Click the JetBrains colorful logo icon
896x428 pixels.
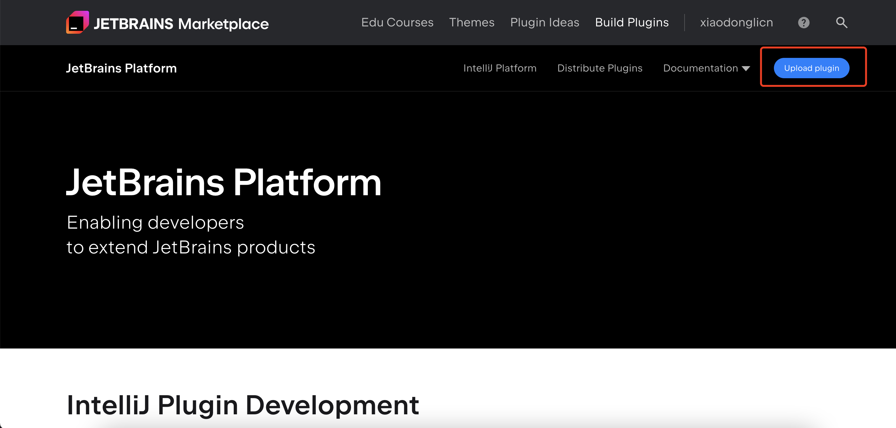coord(77,23)
